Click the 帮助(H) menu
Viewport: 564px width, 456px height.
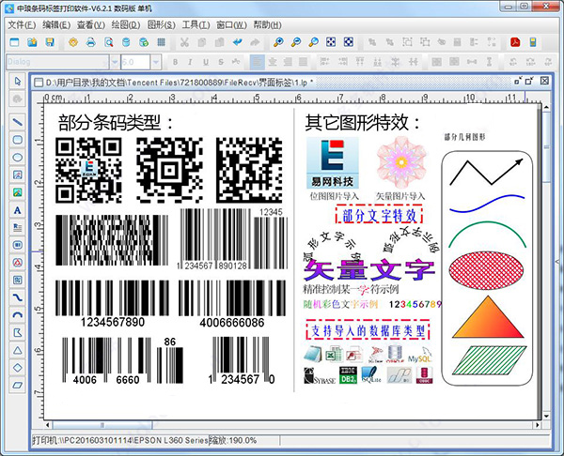(267, 23)
